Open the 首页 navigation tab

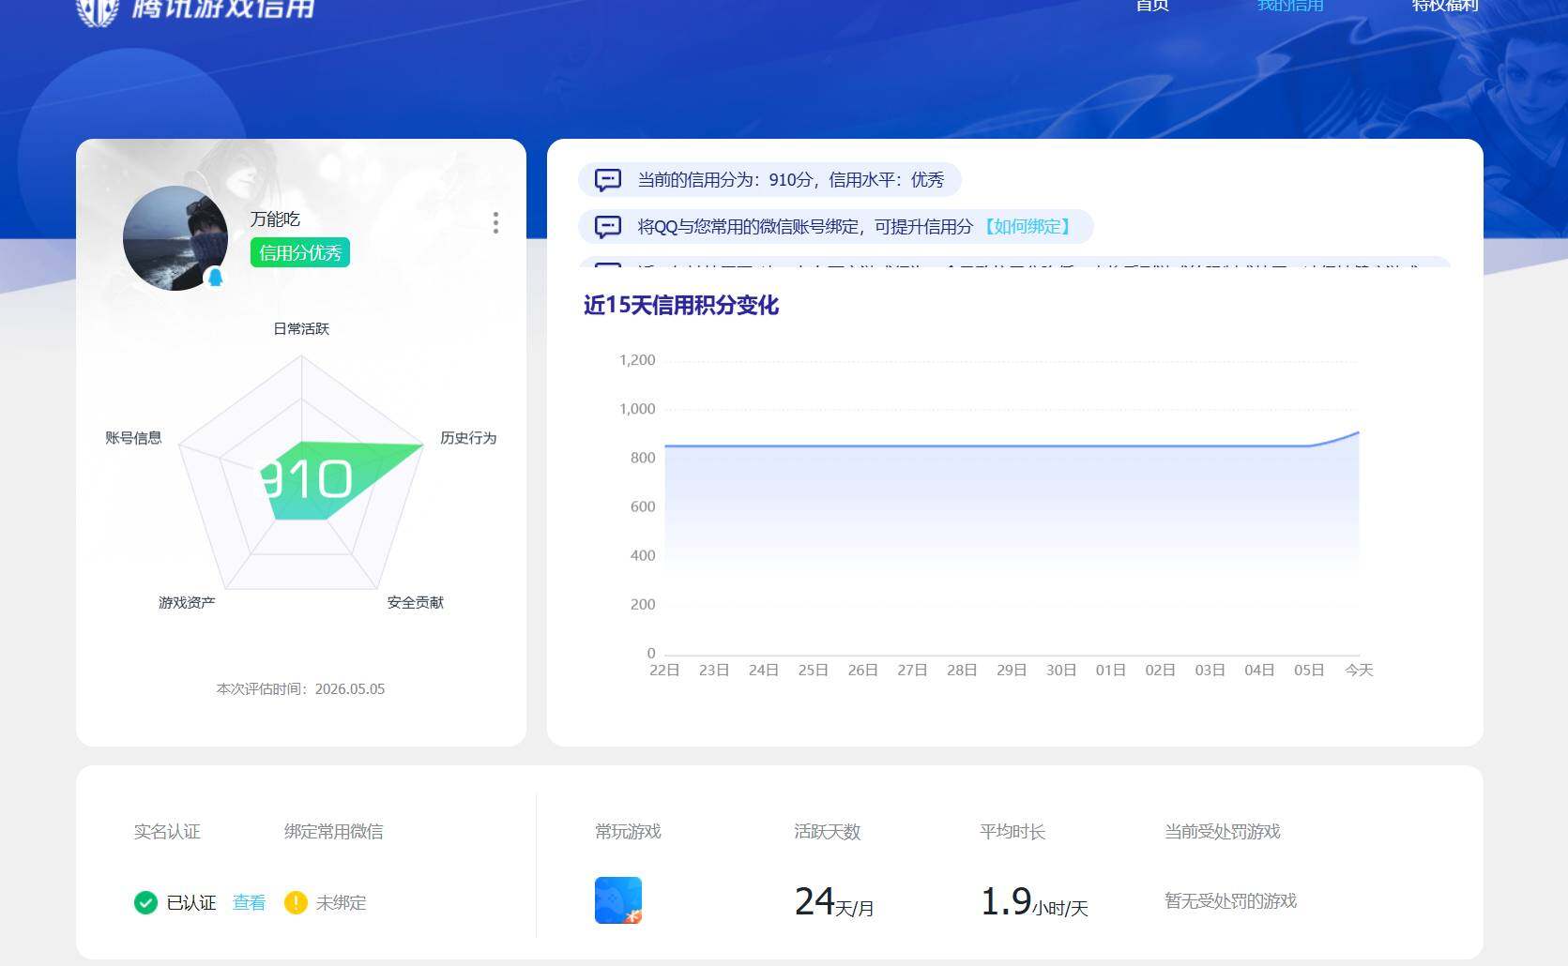pyautogui.click(x=1152, y=6)
